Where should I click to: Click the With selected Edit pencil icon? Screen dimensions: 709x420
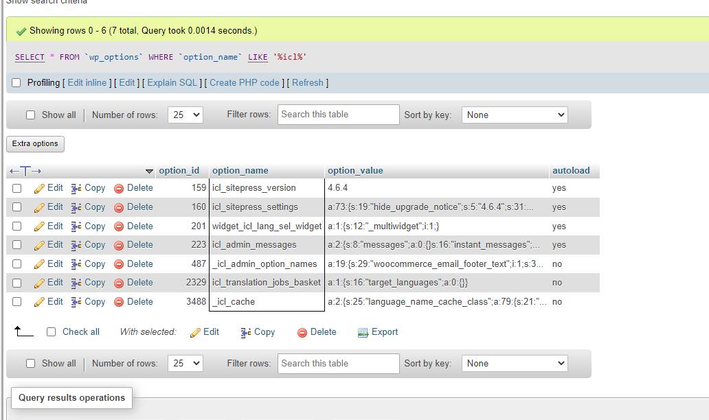[195, 333]
